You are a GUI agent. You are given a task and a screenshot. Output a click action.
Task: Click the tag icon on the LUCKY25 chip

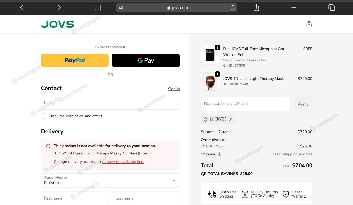[x=206, y=119]
